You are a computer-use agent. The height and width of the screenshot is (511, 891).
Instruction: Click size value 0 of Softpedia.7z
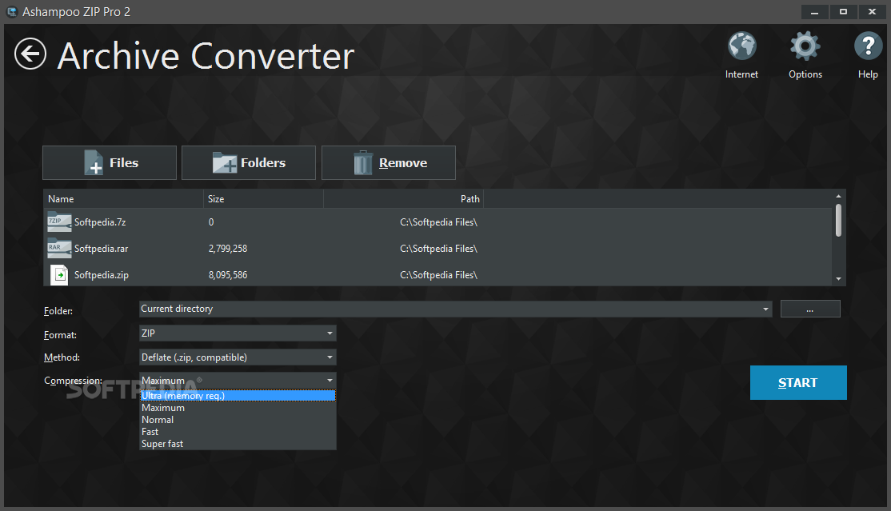click(211, 222)
